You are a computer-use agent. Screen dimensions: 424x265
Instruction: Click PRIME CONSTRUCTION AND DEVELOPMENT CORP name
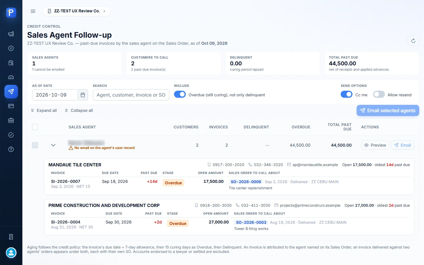coord(104,206)
